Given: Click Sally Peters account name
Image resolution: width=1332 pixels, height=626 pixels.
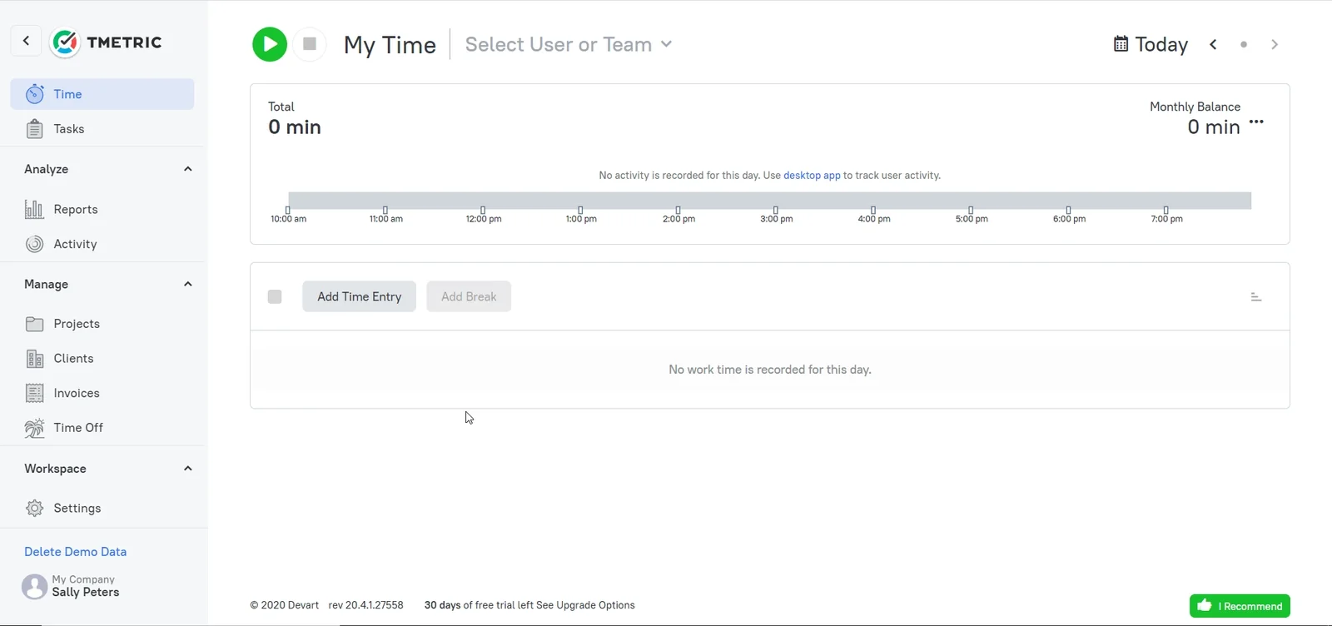Looking at the screenshot, I should tap(86, 593).
